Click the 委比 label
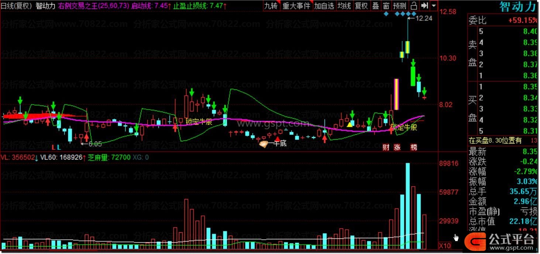The width and height of the screenshot is (540, 254). pyautogui.click(x=478, y=20)
